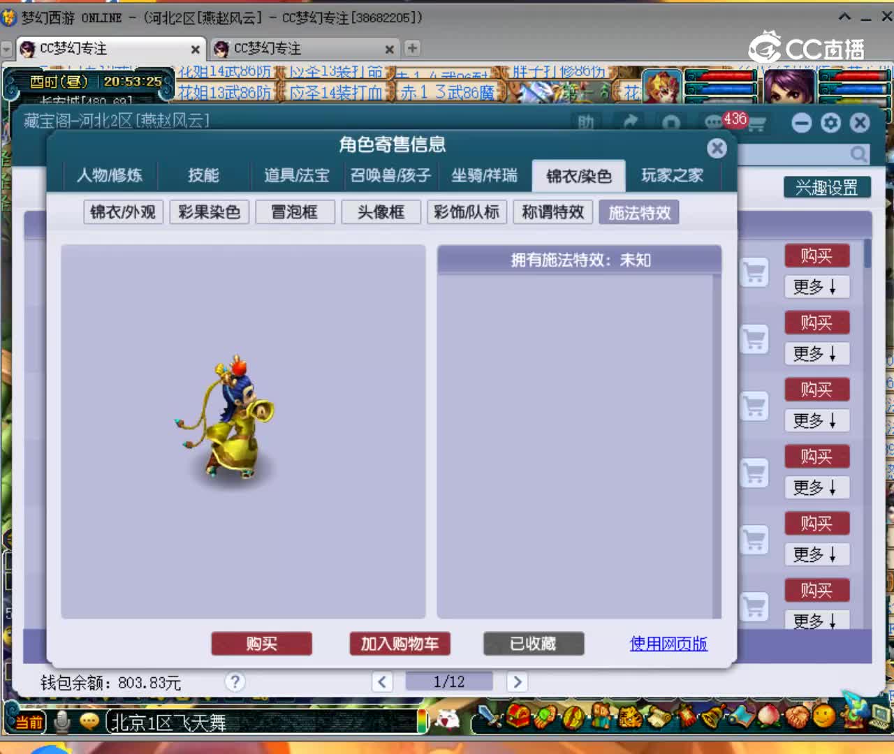This screenshot has height=754, width=894.
Task: Click the 已收藏 button
Action: (x=534, y=644)
